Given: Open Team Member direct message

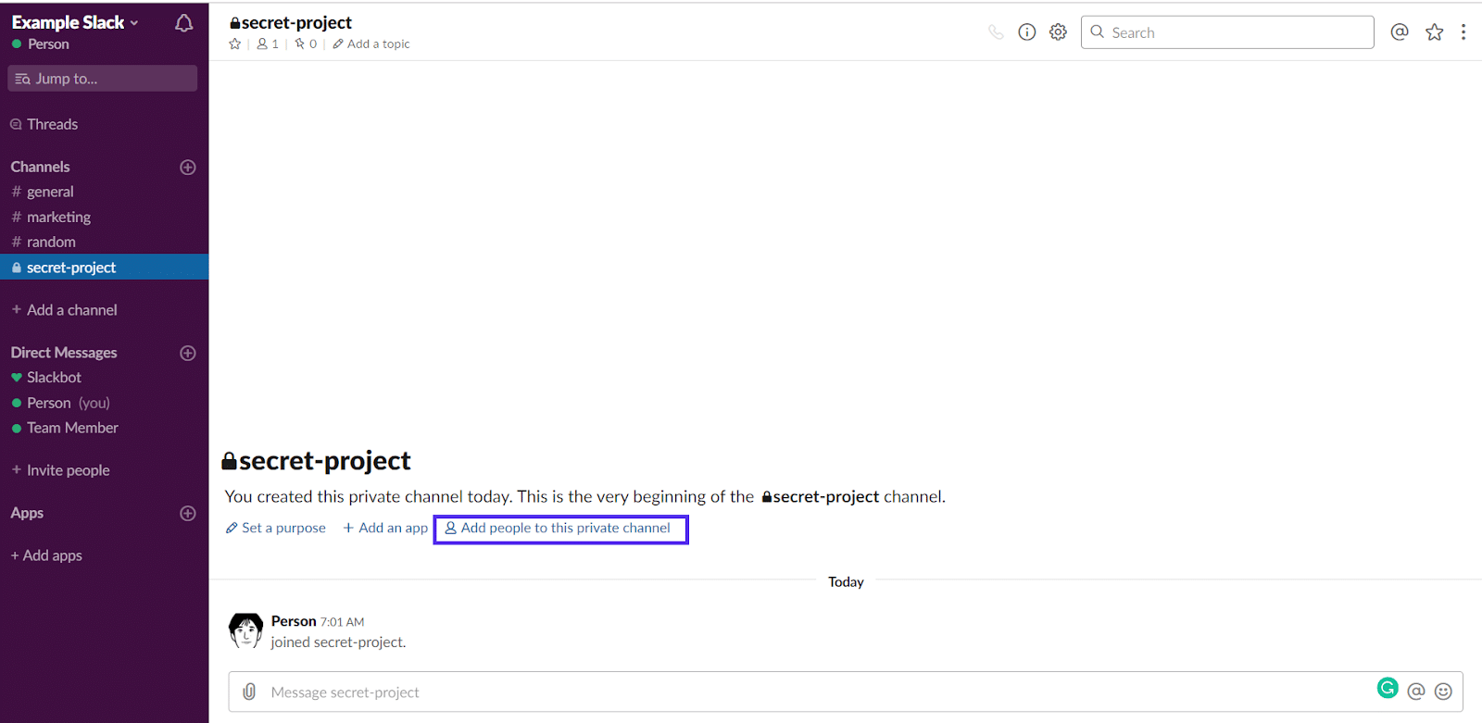Looking at the screenshot, I should coord(72,428).
